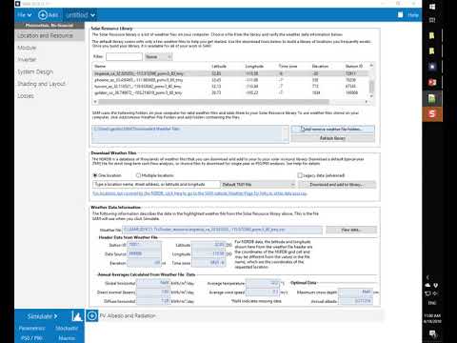This screenshot has height=343, width=457.
Task: Select Location and Resource page
Action: pos(50,35)
